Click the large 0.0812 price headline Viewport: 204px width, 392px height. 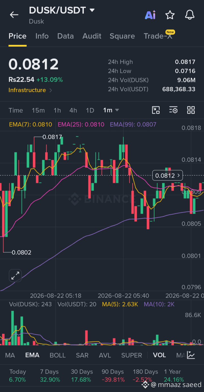point(33,64)
